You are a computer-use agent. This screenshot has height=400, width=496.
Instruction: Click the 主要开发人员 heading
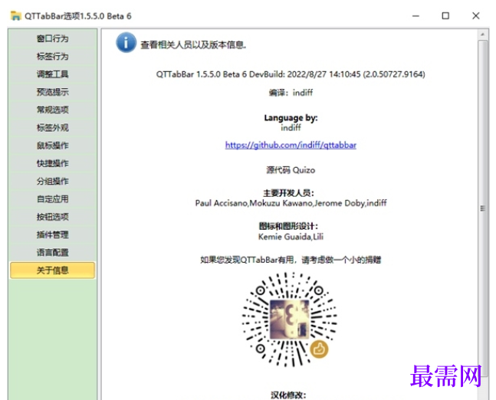288,193
